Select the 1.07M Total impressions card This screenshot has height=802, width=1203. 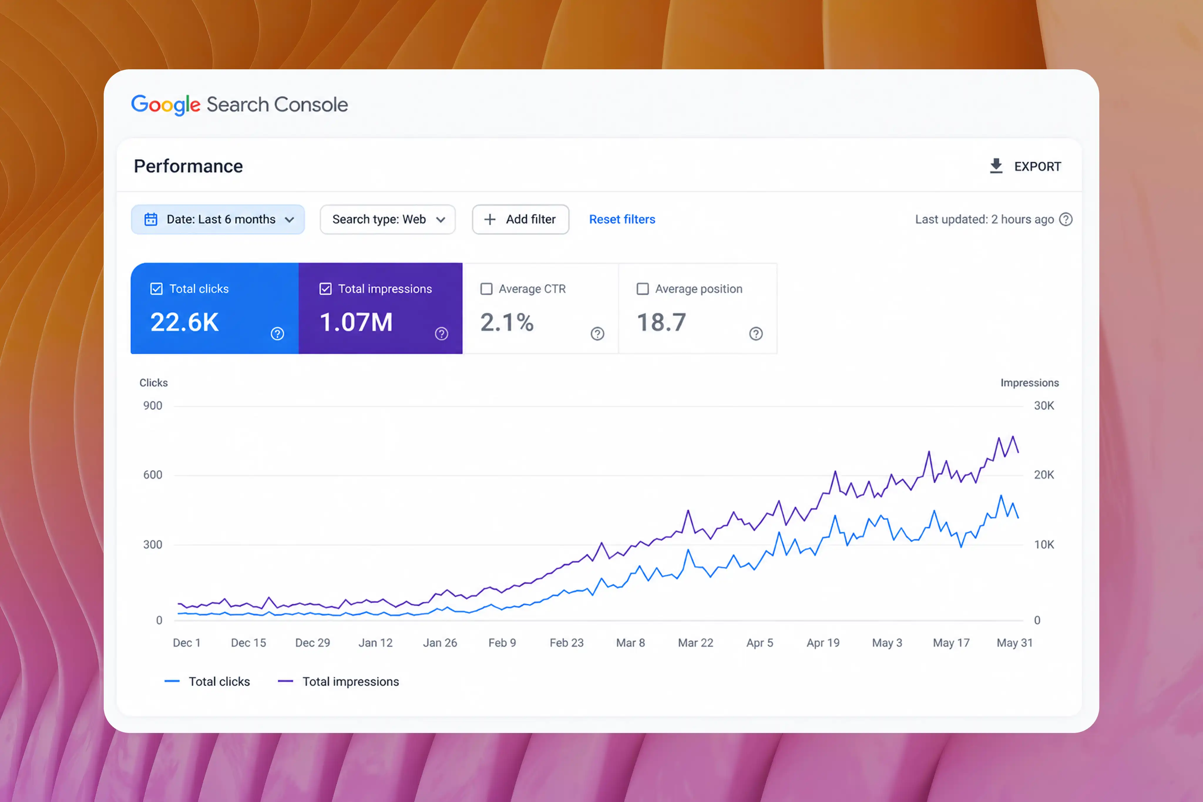(x=381, y=308)
